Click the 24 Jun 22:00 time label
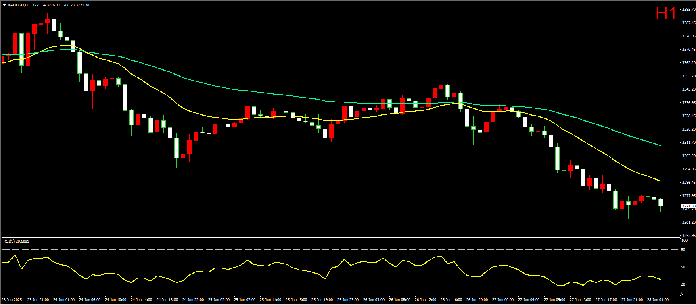 tap(193, 299)
